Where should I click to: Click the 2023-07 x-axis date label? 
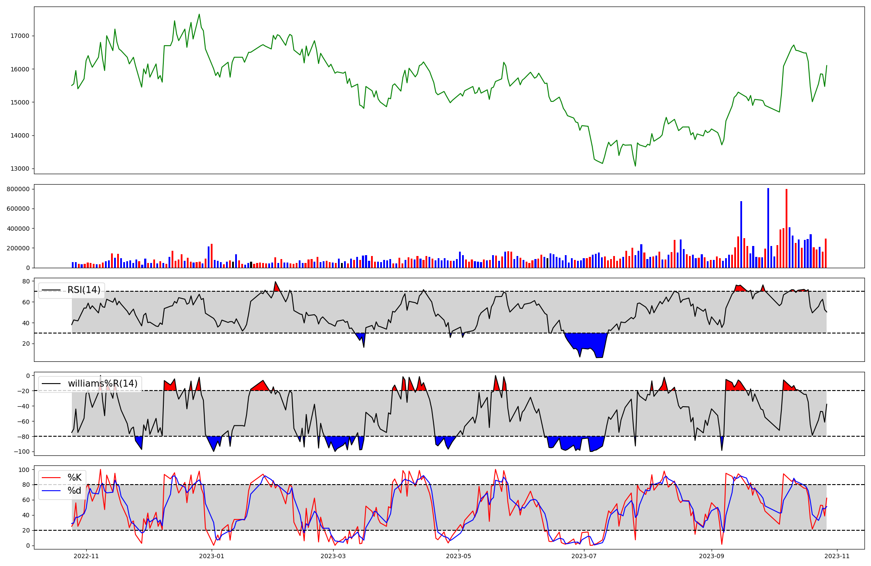(584, 556)
